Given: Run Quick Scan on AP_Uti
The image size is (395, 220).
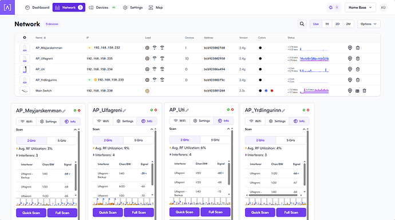Looking at the screenshot, I should pos(184,212).
